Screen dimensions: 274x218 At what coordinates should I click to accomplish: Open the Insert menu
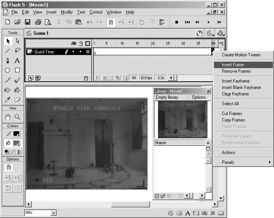point(51,12)
